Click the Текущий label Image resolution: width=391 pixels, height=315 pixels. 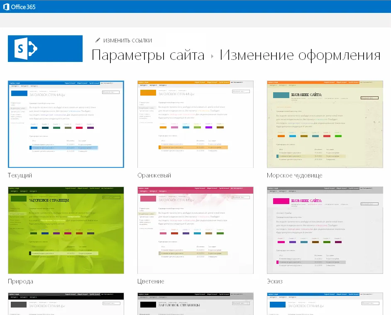tap(20, 175)
